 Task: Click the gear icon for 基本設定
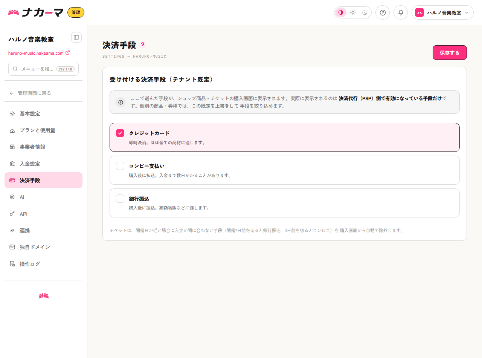[12, 114]
